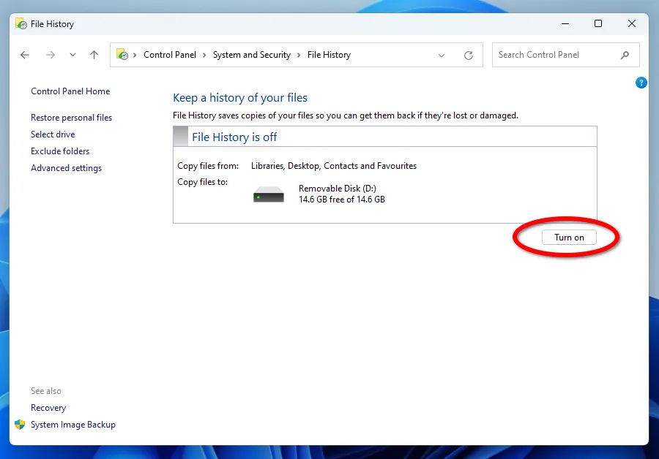Open the Select drive link
Image resolution: width=659 pixels, height=459 pixels.
pyautogui.click(x=53, y=134)
